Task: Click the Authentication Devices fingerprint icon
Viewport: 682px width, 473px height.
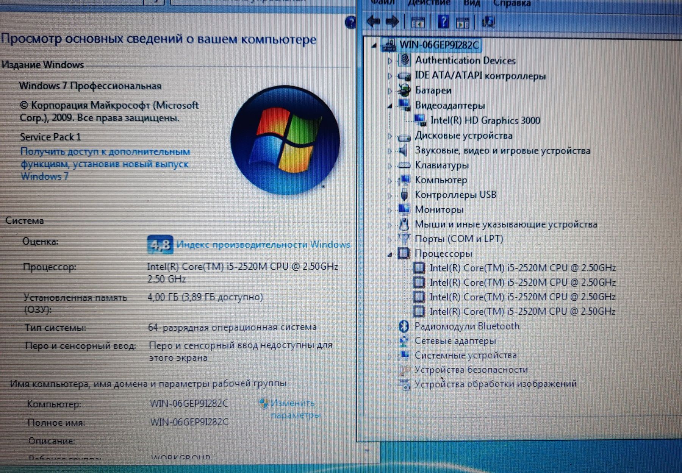Action: [404, 60]
